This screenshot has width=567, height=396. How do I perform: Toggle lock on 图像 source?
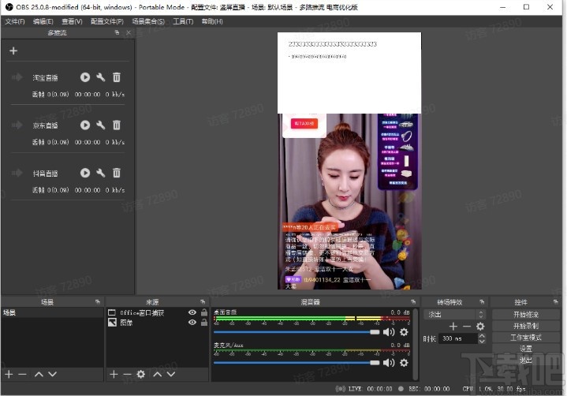tap(204, 322)
